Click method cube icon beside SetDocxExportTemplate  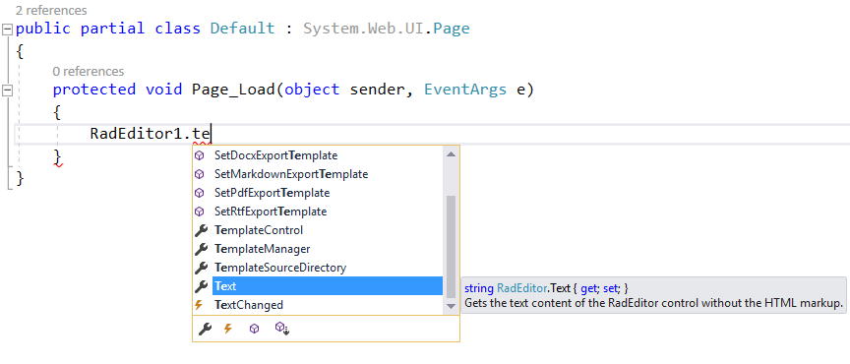[x=200, y=155]
